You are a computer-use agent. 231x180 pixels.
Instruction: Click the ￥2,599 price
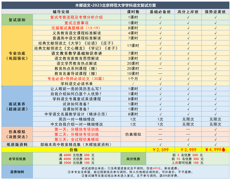click(160, 150)
